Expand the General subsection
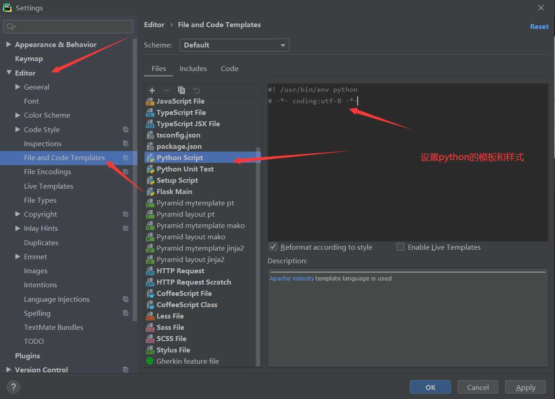Image resolution: width=555 pixels, height=399 pixels. click(18, 87)
